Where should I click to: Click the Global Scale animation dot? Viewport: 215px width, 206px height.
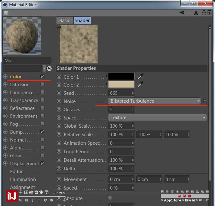pyautogui.click(x=59, y=126)
